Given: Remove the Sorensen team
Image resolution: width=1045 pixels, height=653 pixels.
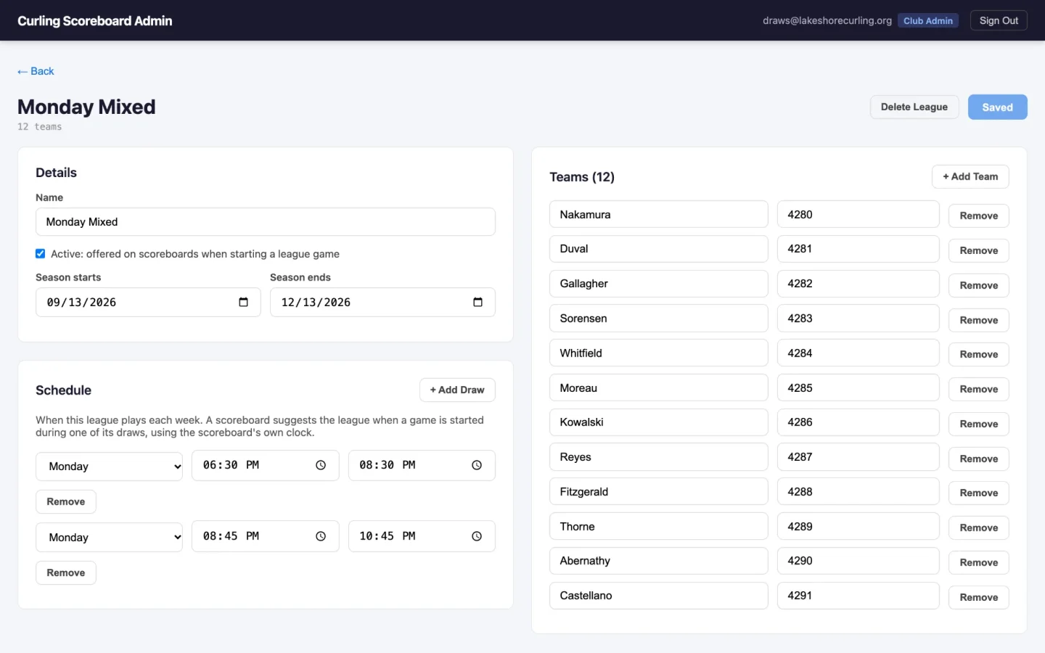Looking at the screenshot, I should point(978,320).
